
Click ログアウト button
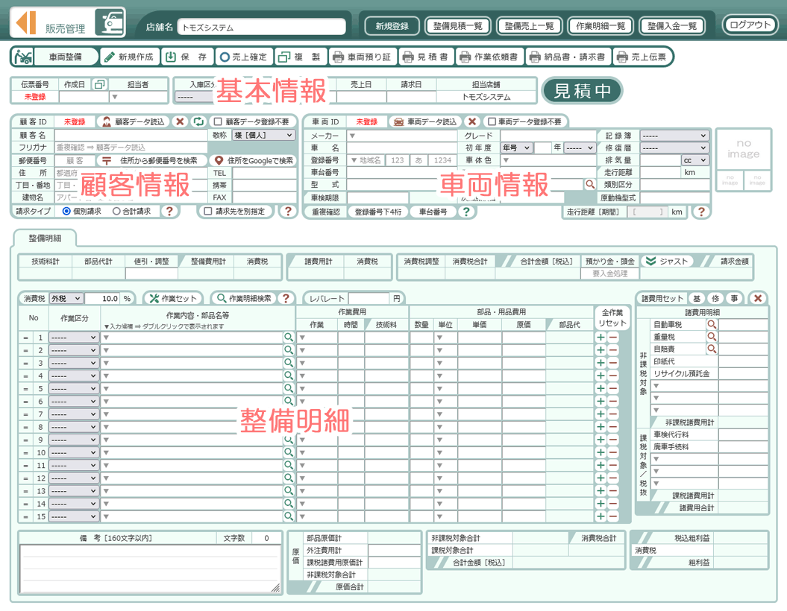(750, 25)
